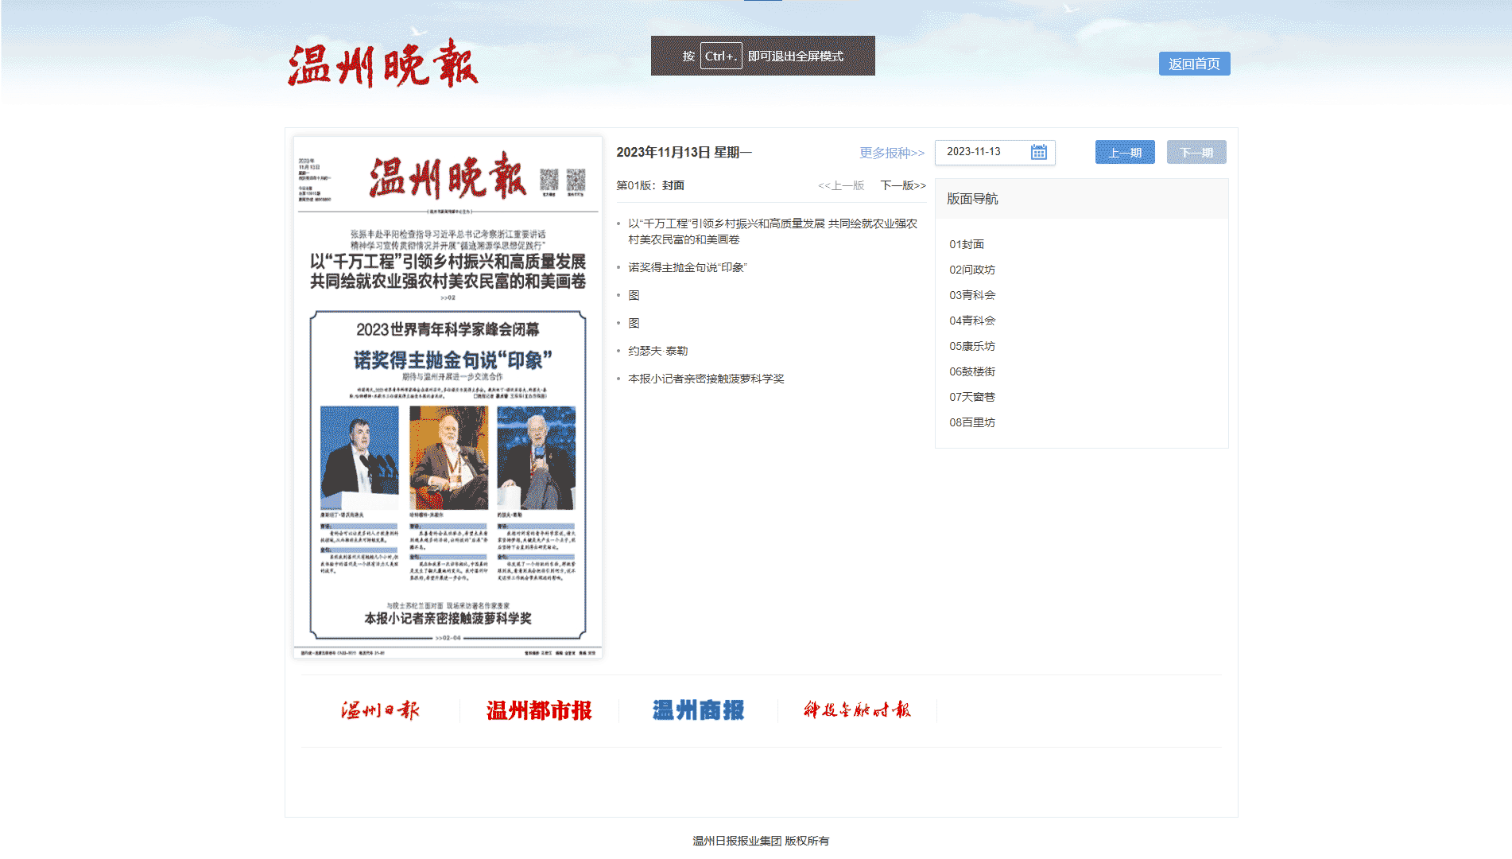Open article 诺奖得主抛金句说"印象"
The height and width of the screenshot is (859, 1512).
(688, 267)
